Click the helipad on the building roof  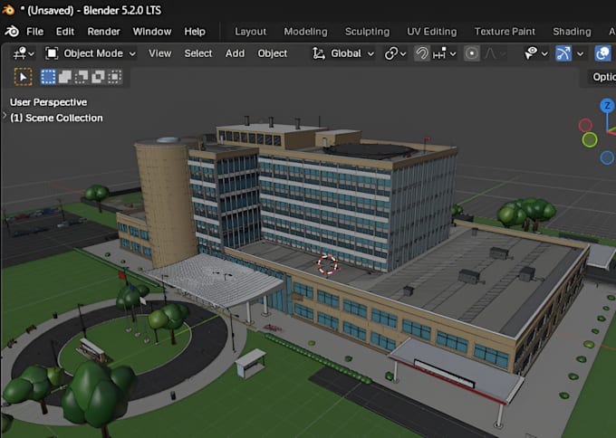369,150
